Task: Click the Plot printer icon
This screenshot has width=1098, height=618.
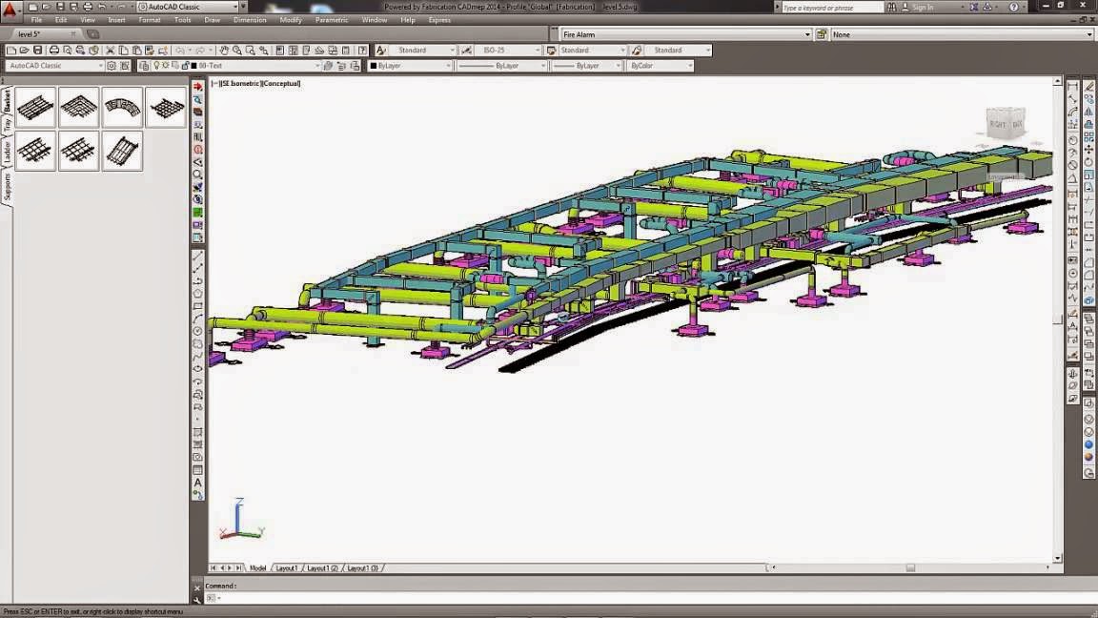Action: (x=54, y=51)
